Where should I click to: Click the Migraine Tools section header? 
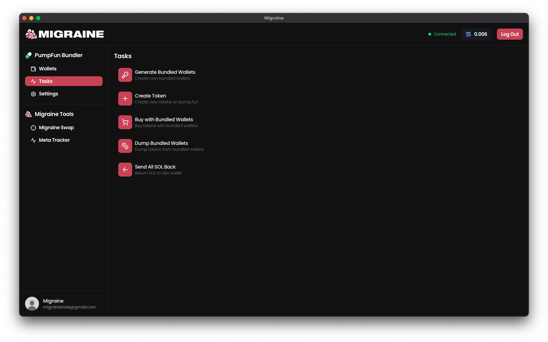54,114
